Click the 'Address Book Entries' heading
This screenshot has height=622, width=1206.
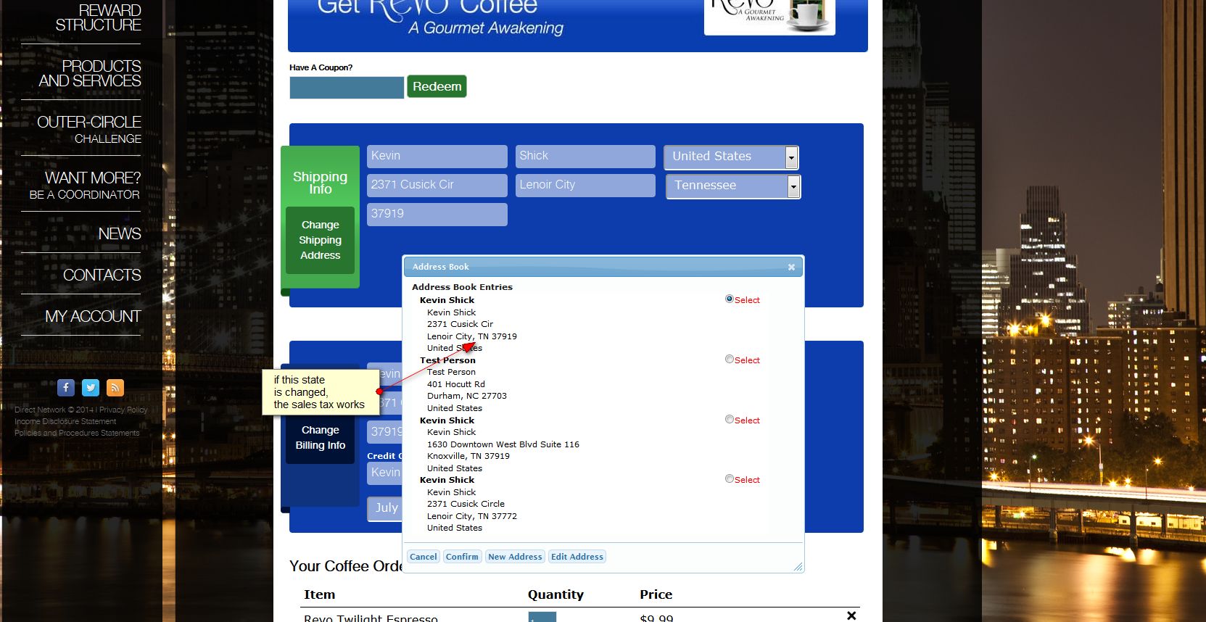tap(462, 287)
